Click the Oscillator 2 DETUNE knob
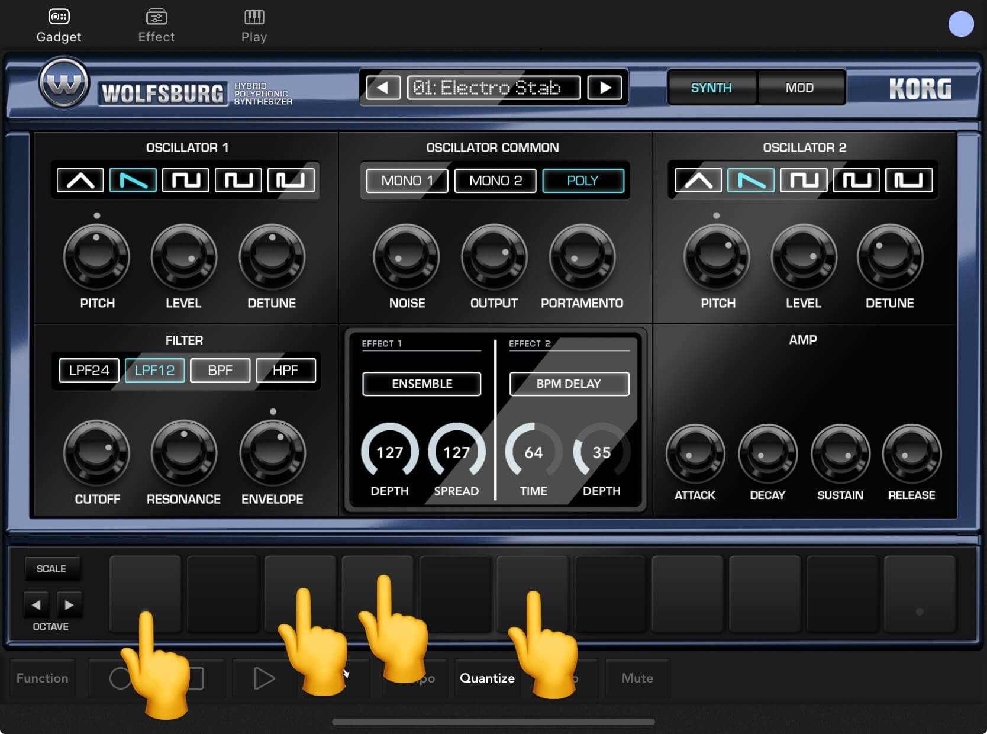The image size is (987, 734). coord(890,257)
